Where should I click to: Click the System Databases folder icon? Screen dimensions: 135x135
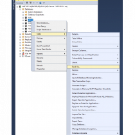[26, 12]
